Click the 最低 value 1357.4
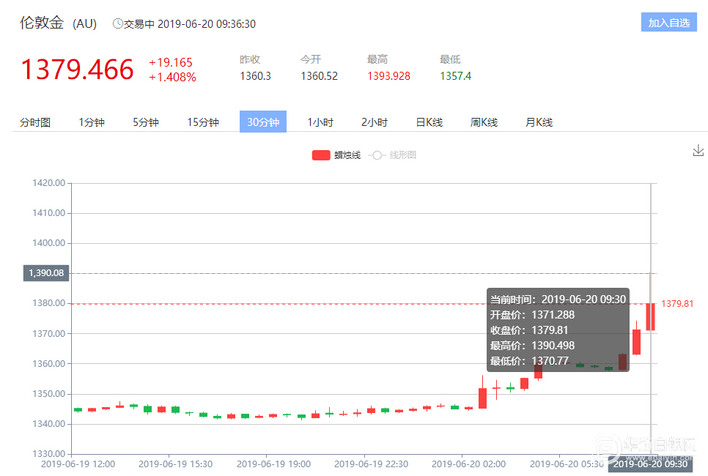 tap(456, 76)
